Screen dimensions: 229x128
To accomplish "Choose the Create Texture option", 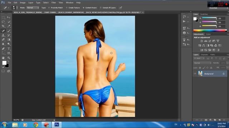I will pos(73,8).
